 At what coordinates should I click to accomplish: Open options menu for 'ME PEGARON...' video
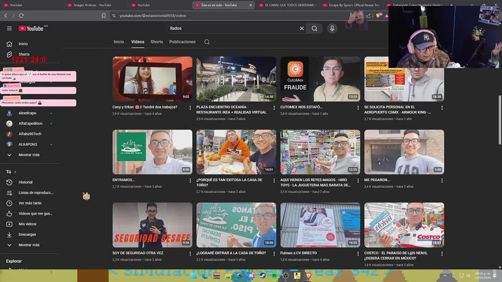[442, 181]
